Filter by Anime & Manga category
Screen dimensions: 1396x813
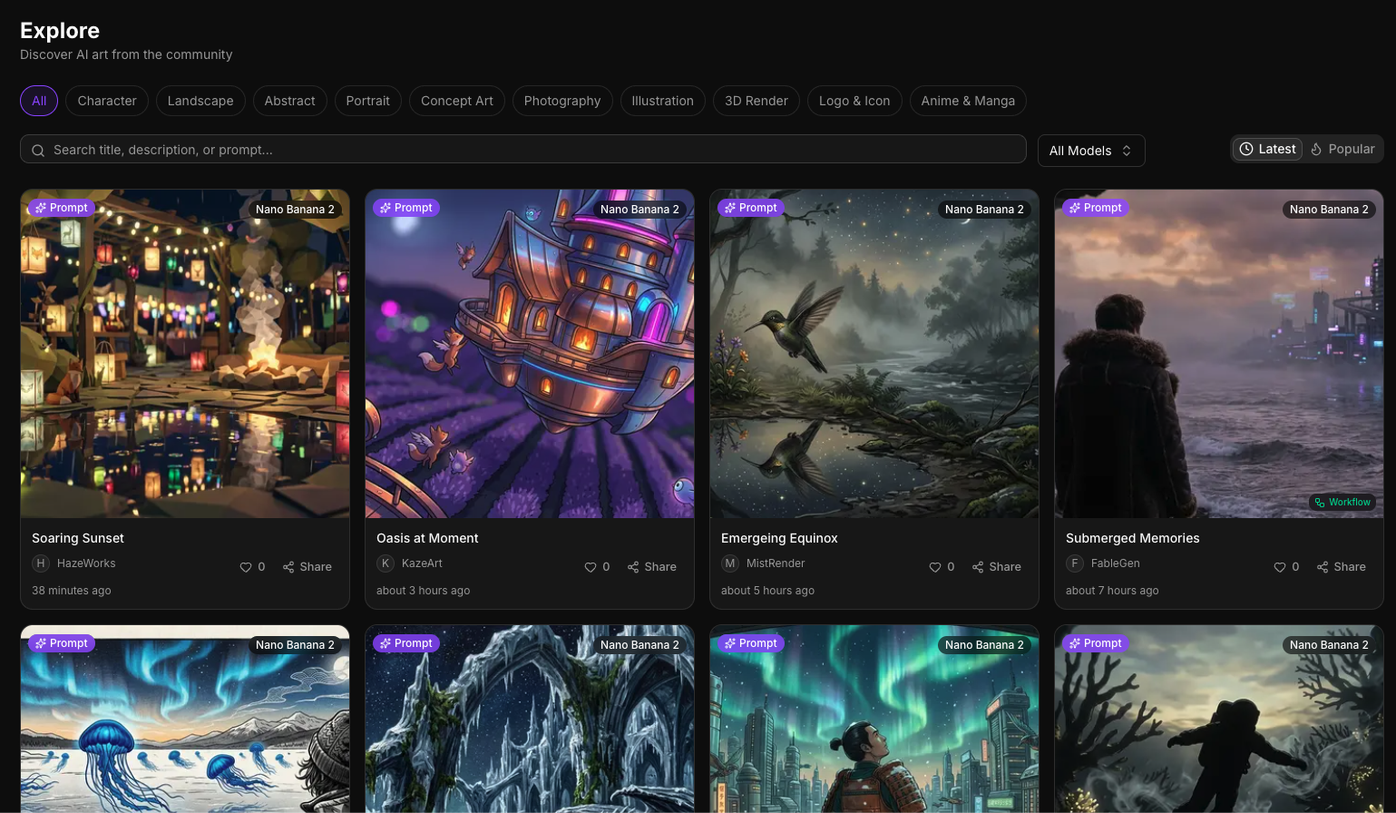tap(968, 101)
